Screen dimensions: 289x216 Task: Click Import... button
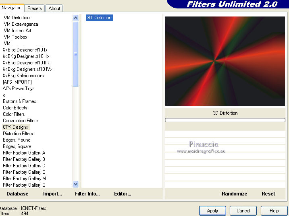coord(52,194)
